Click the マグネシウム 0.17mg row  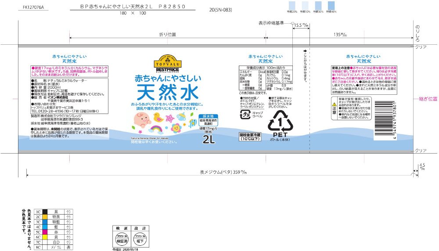pyautogui.click(x=279, y=82)
